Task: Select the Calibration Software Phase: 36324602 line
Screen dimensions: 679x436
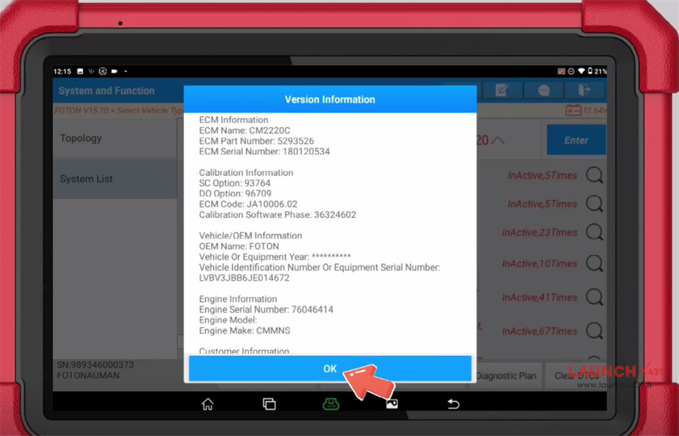Action: [278, 215]
